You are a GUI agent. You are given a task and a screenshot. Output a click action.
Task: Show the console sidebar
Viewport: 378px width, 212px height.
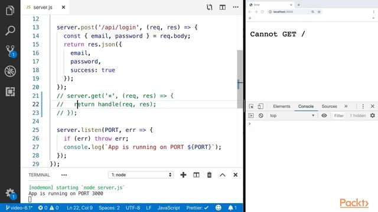tap(251, 115)
